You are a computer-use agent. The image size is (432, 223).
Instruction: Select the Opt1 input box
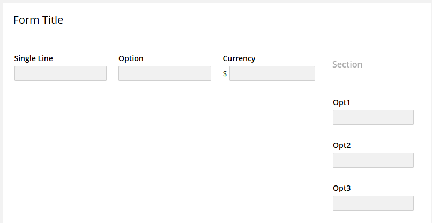[373, 117]
